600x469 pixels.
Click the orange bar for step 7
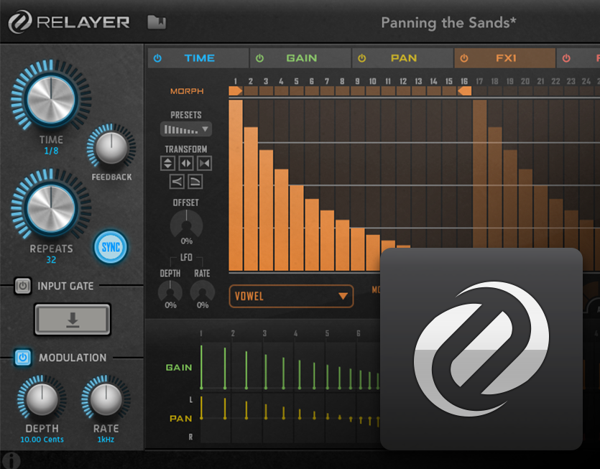coord(327,241)
